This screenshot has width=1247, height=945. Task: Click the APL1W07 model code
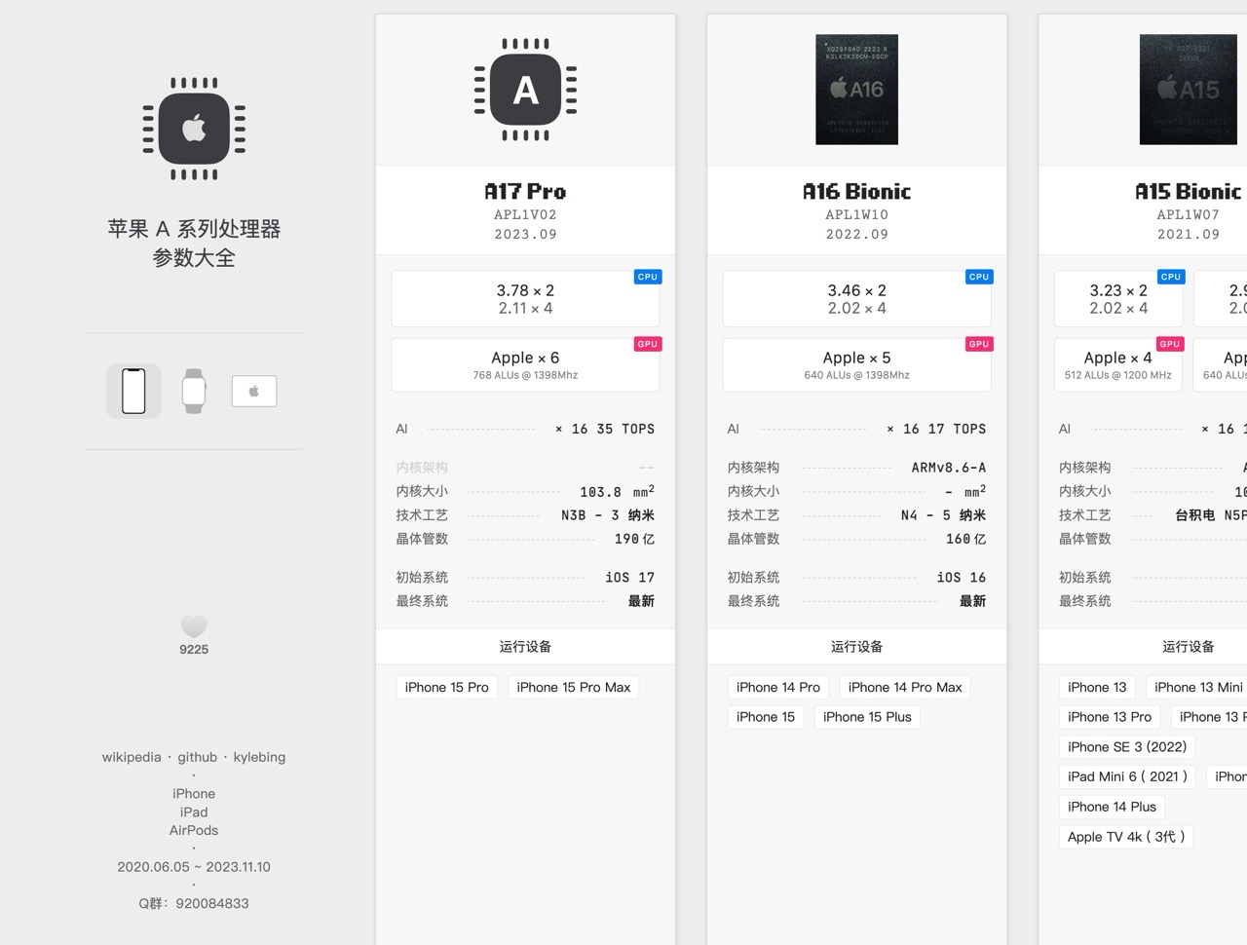coord(1188,214)
